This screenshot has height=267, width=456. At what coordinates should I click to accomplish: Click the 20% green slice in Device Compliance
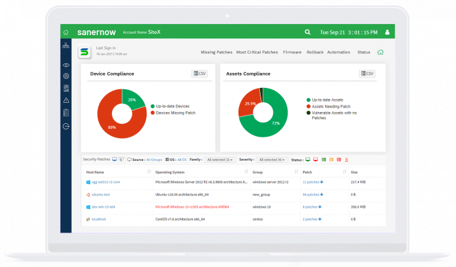point(132,100)
